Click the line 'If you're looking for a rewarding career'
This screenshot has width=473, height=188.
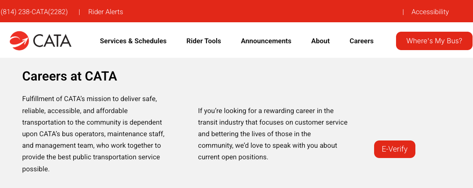[266, 111]
